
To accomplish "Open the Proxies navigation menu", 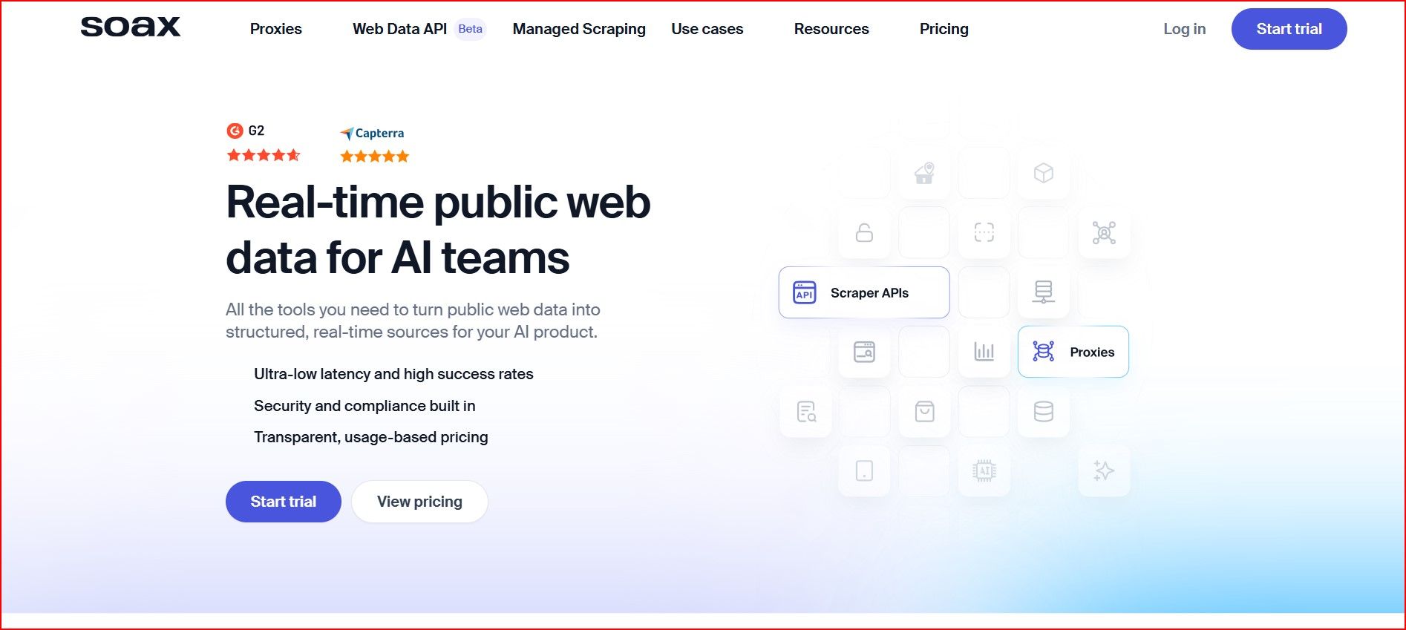I will click(x=275, y=29).
